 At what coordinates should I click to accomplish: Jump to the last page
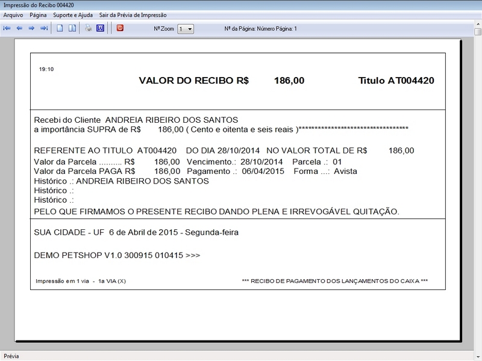click(43, 27)
